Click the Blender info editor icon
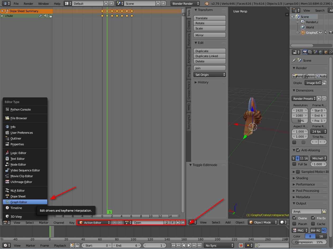333x249 pixels. click(5, 4)
